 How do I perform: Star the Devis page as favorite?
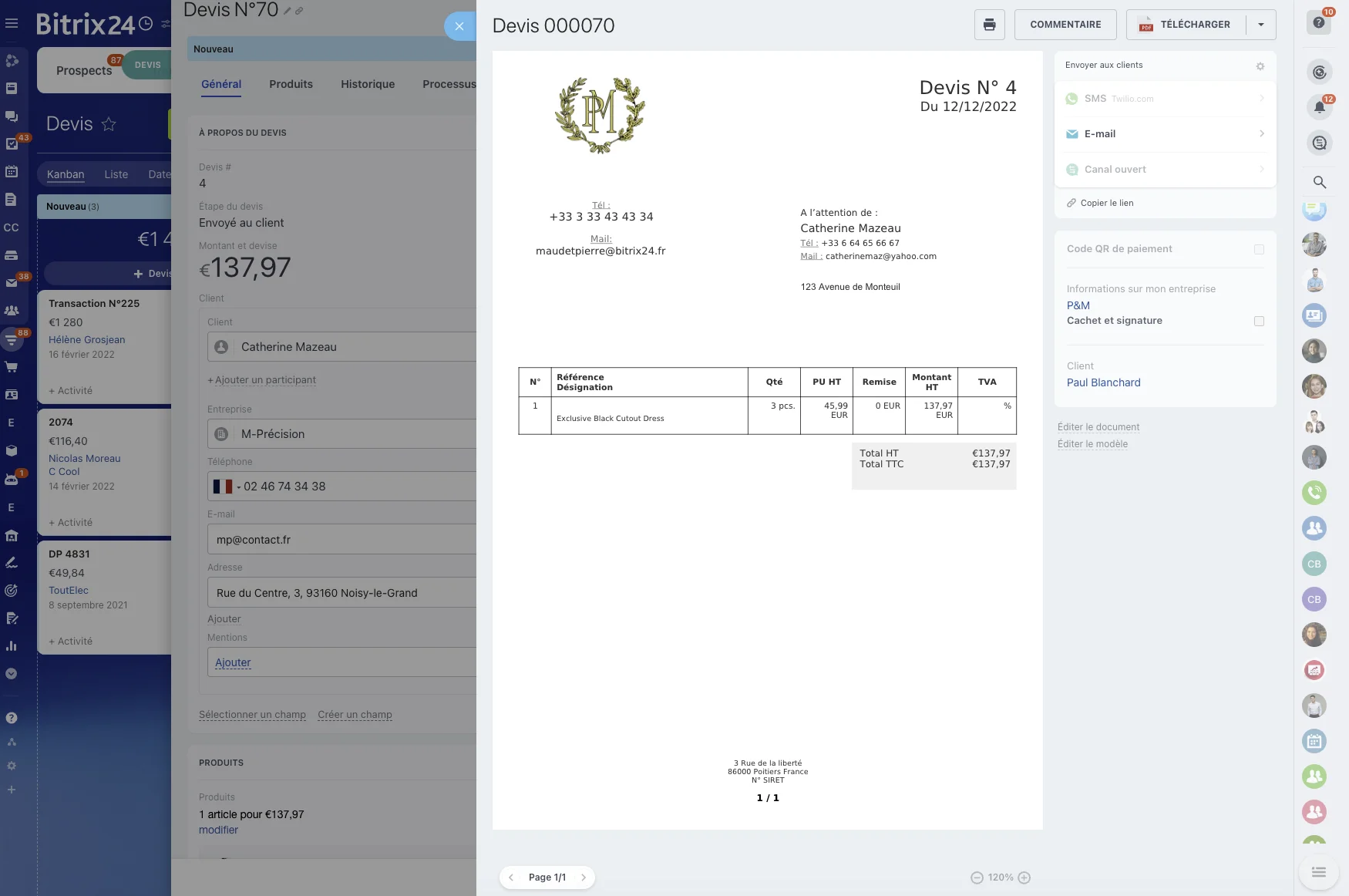[x=109, y=124]
